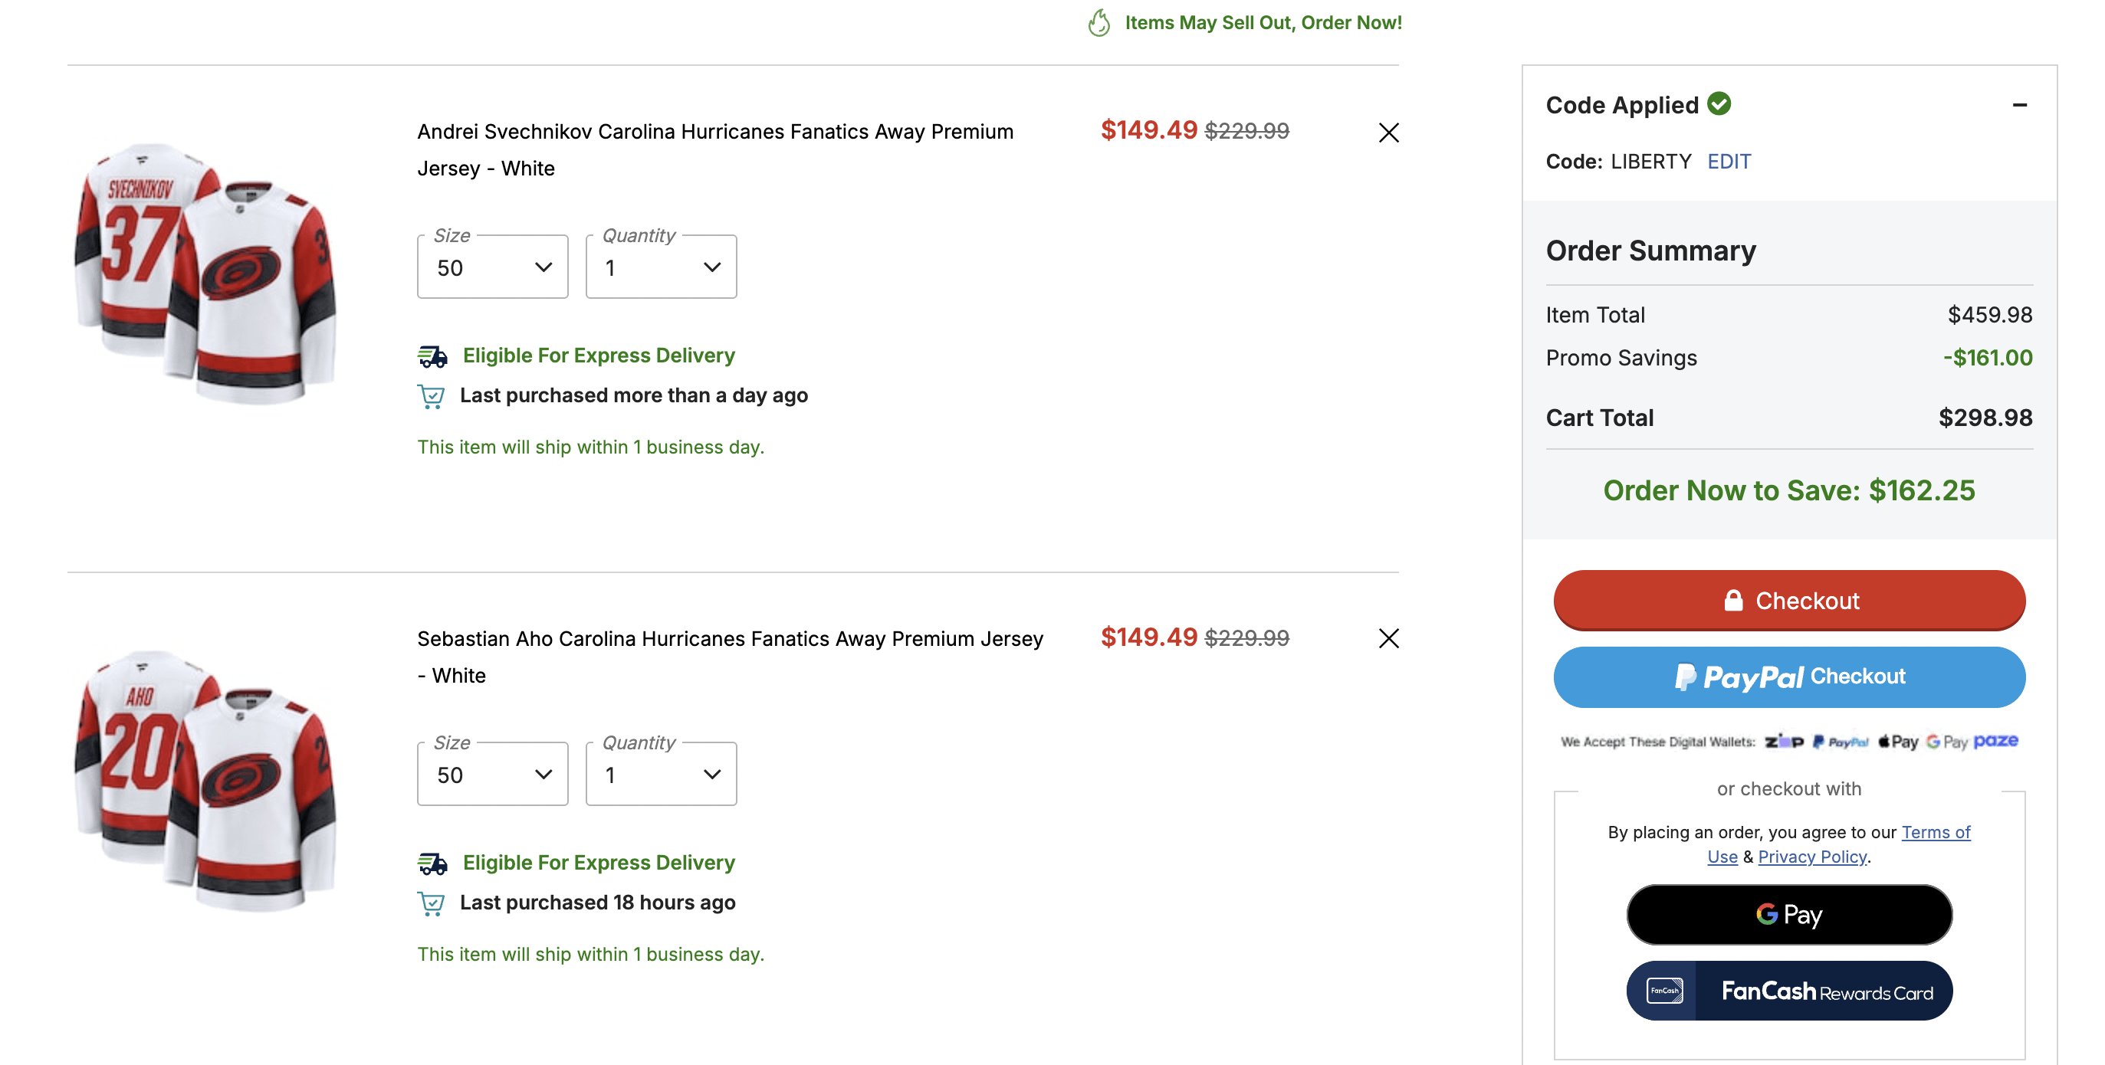Open the Svechnikov jersey product thumbnail

pos(206,274)
